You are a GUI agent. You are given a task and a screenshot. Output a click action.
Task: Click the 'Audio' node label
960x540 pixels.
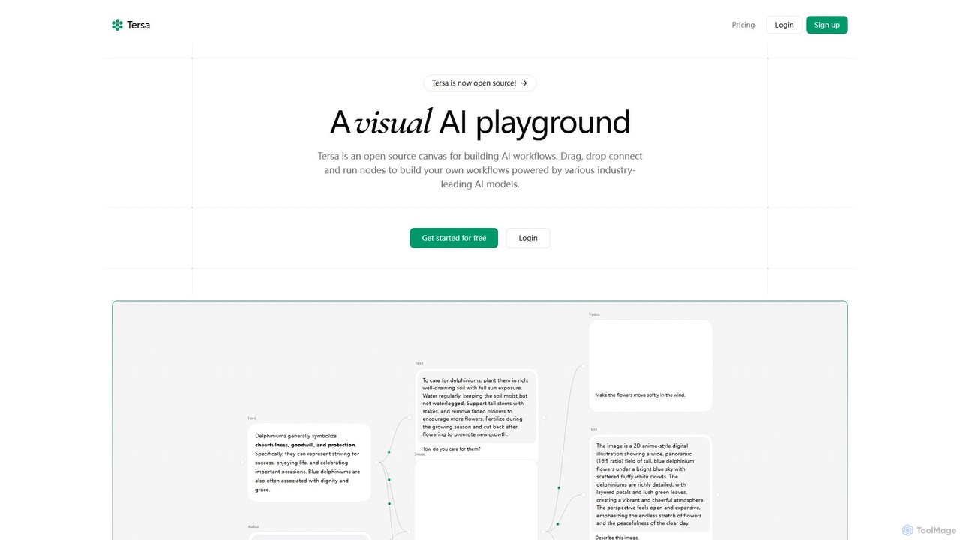(x=253, y=526)
